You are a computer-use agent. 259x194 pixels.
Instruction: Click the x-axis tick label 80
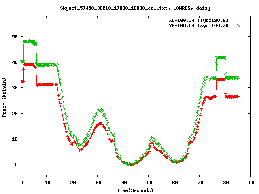(x=226, y=183)
